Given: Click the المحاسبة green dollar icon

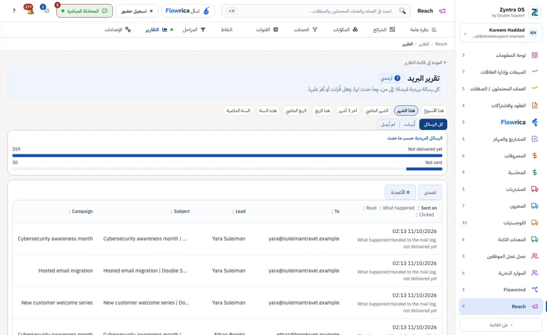Looking at the screenshot, I should [534, 173].
